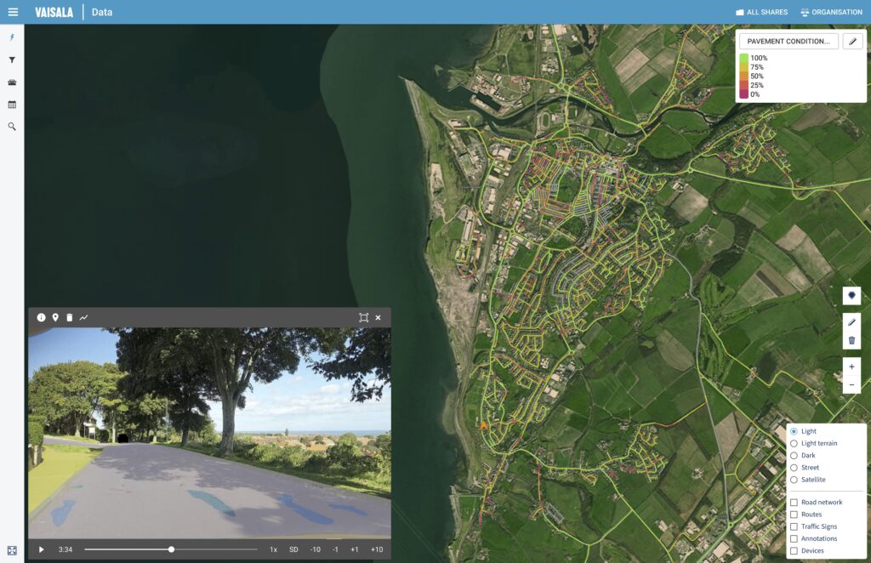Click the 0% magenta legend swatch
The height and width of the screenshot is (563, 871).
click(x=743, y=94)
